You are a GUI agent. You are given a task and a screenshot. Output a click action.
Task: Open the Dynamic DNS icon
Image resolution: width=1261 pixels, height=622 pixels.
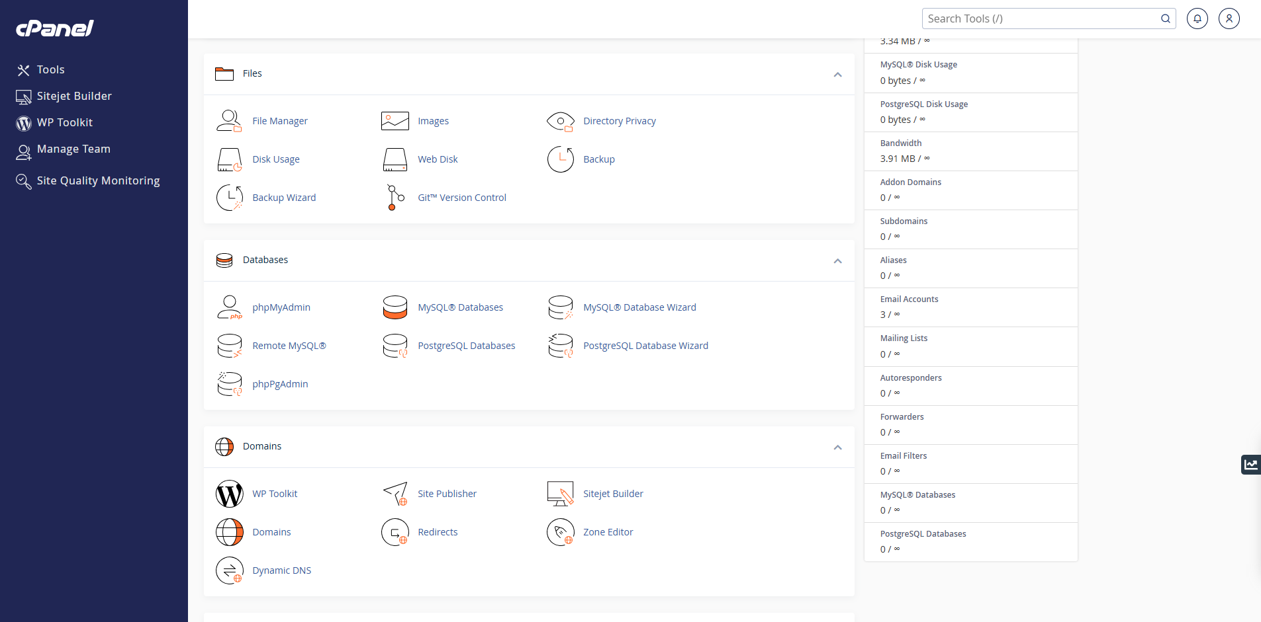[x=229, y=570]
